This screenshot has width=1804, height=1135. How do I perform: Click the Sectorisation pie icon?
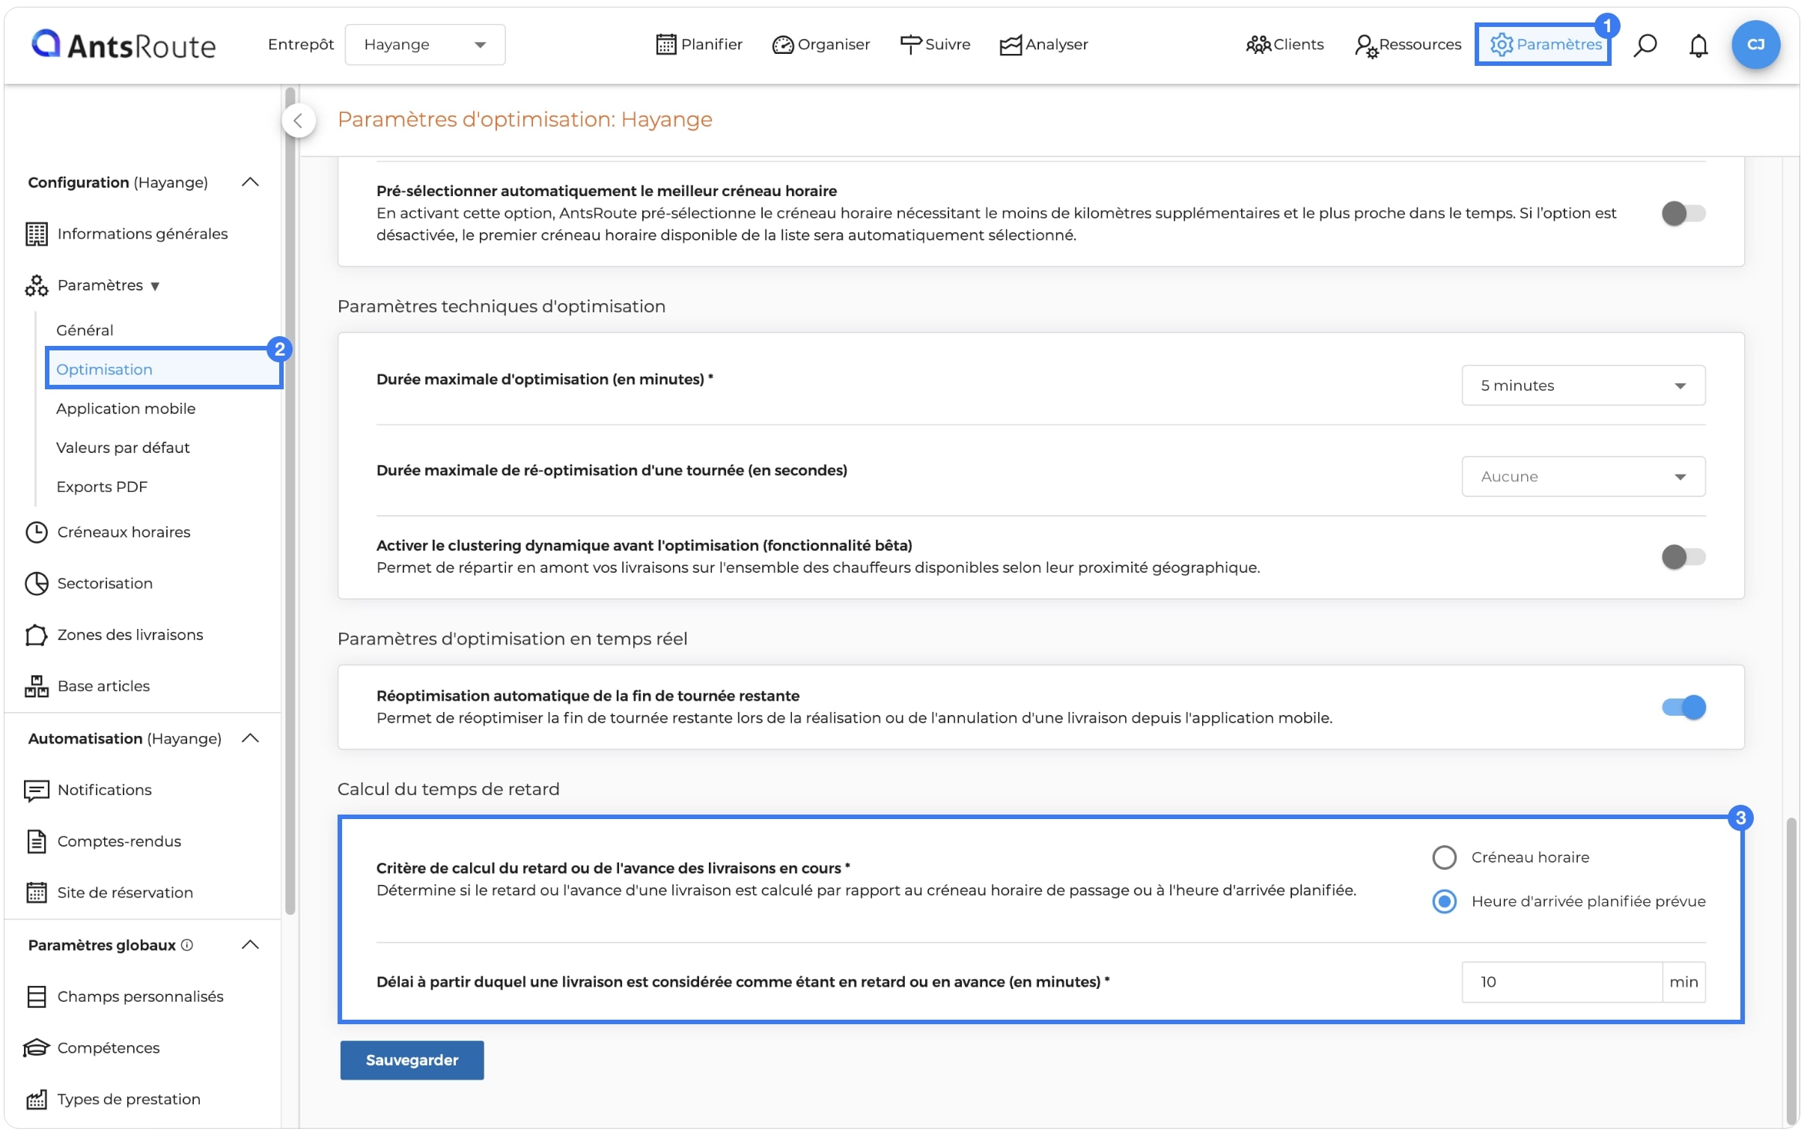coord(36,583)
